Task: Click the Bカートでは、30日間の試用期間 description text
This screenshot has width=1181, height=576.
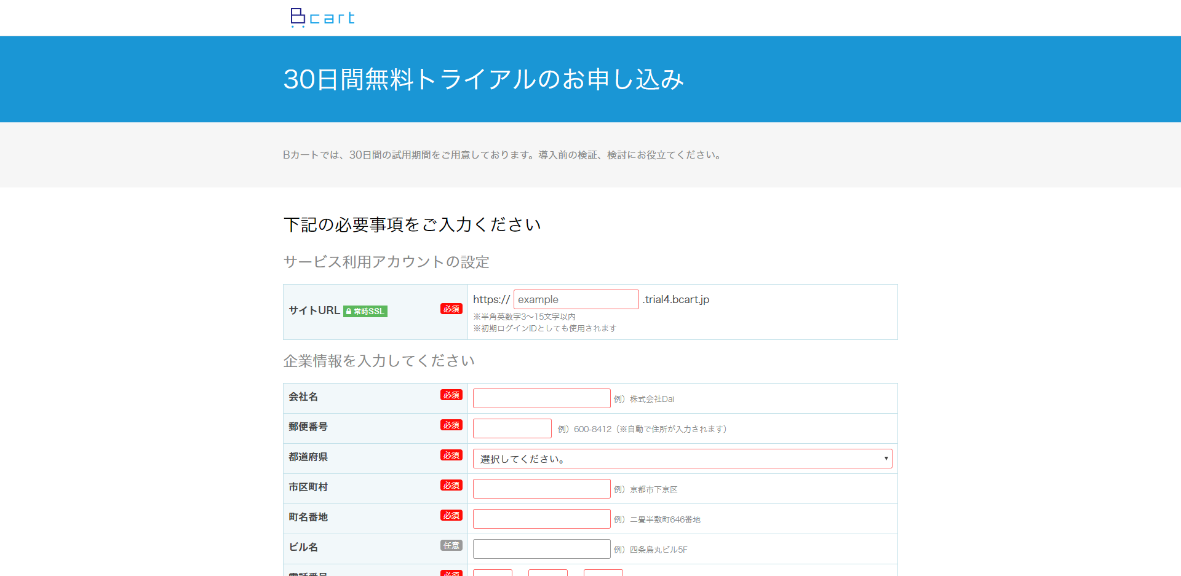Action: pyautogui.click(x=503, y=155)
